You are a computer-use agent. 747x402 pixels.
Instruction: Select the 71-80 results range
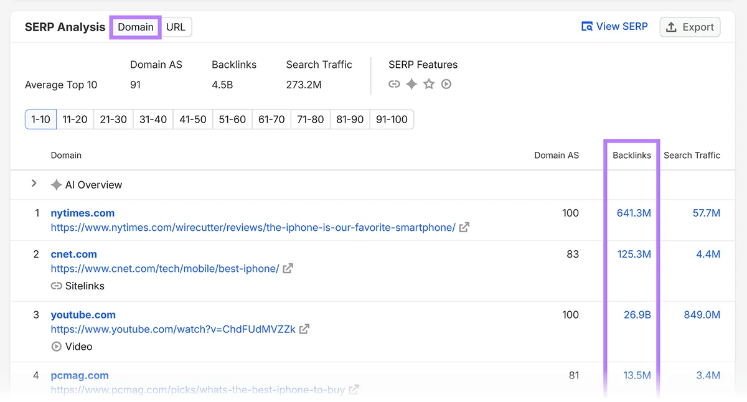pos(311,119)
